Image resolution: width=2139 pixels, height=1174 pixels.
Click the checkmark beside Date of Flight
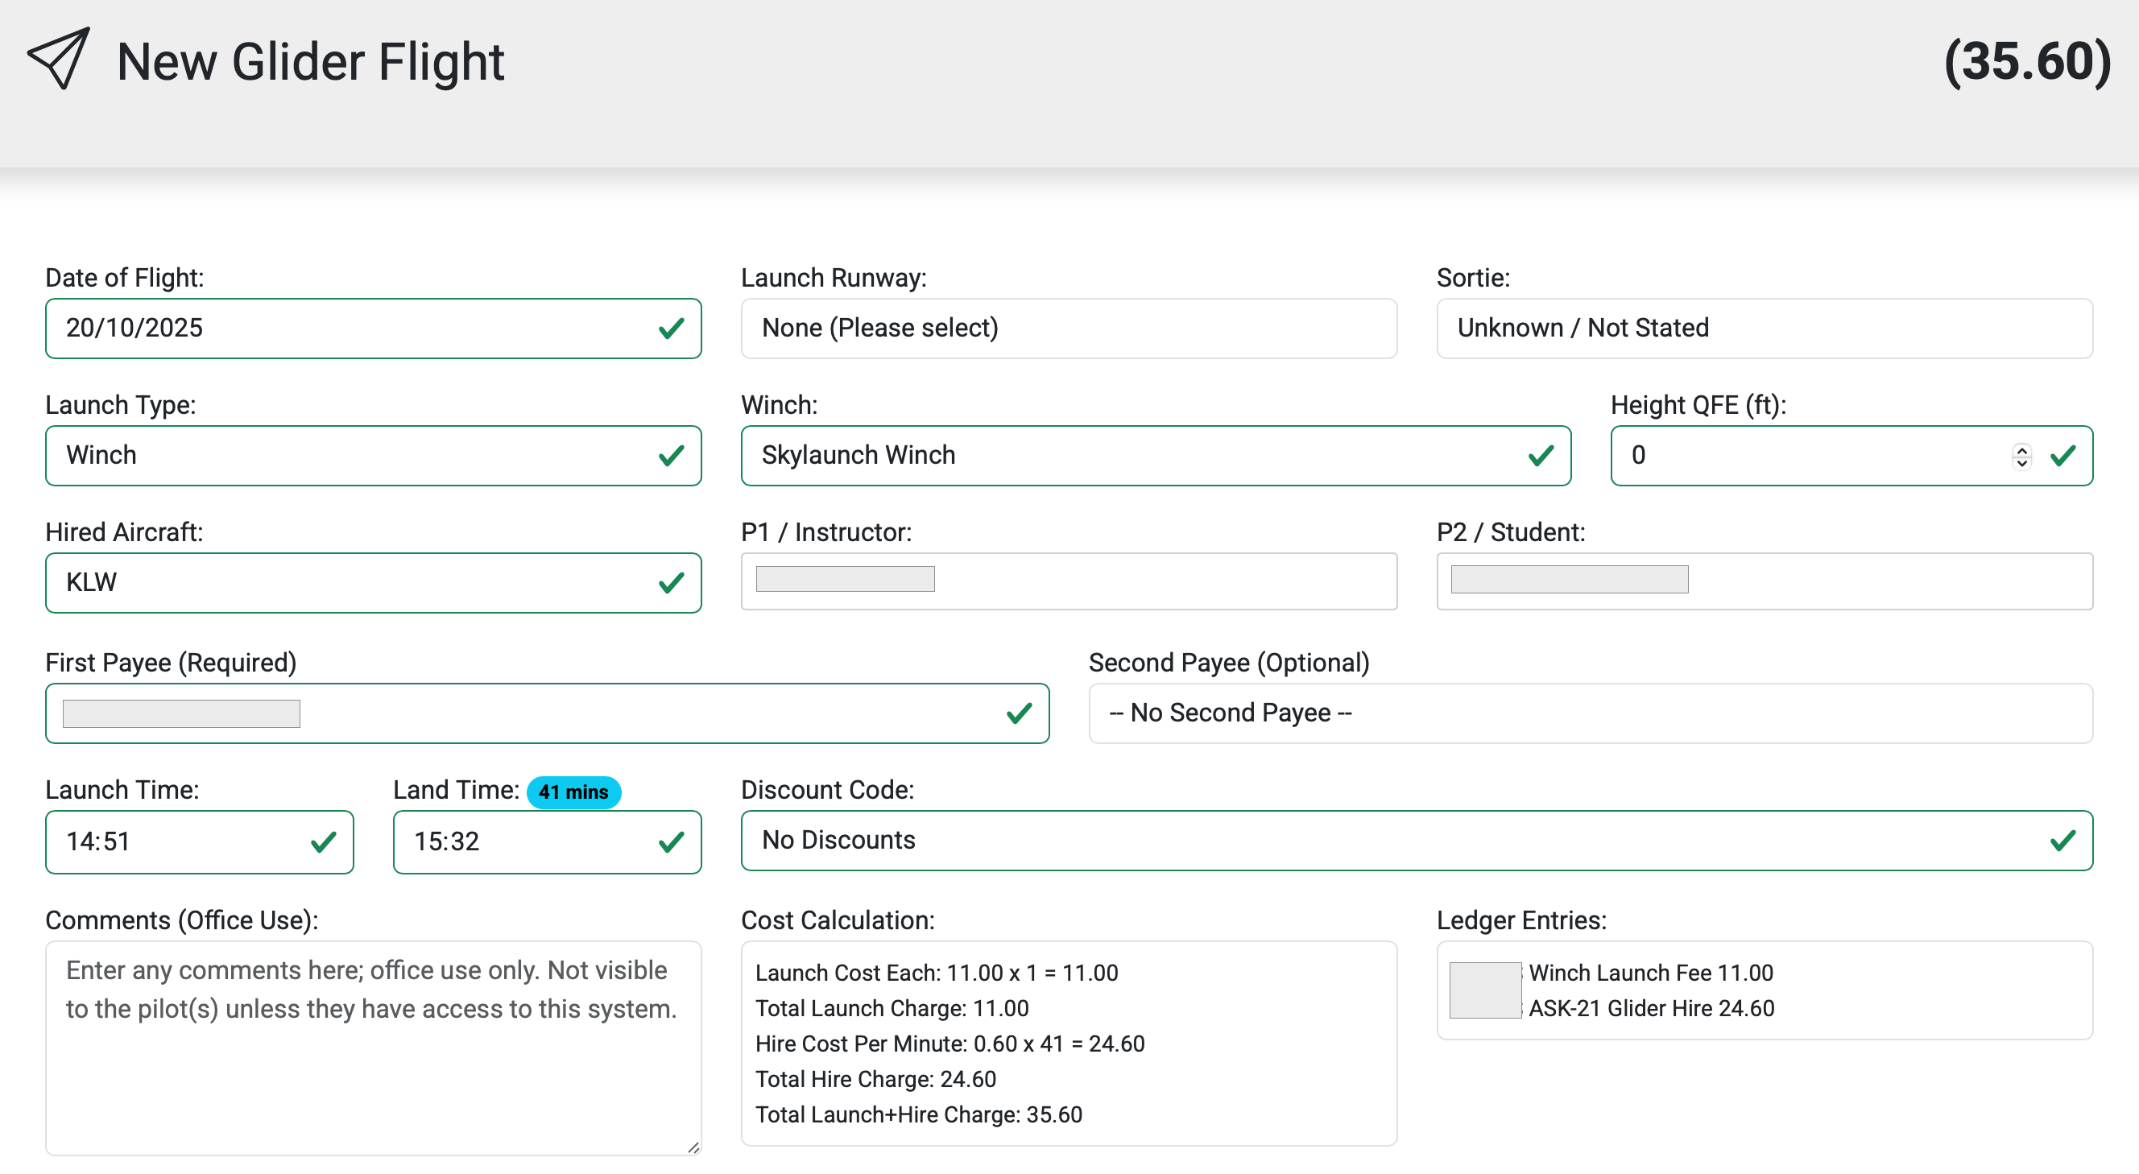671,328
